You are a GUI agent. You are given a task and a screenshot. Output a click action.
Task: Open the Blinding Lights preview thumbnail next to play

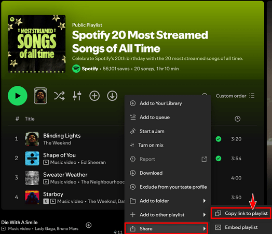(x=40, y=96)
